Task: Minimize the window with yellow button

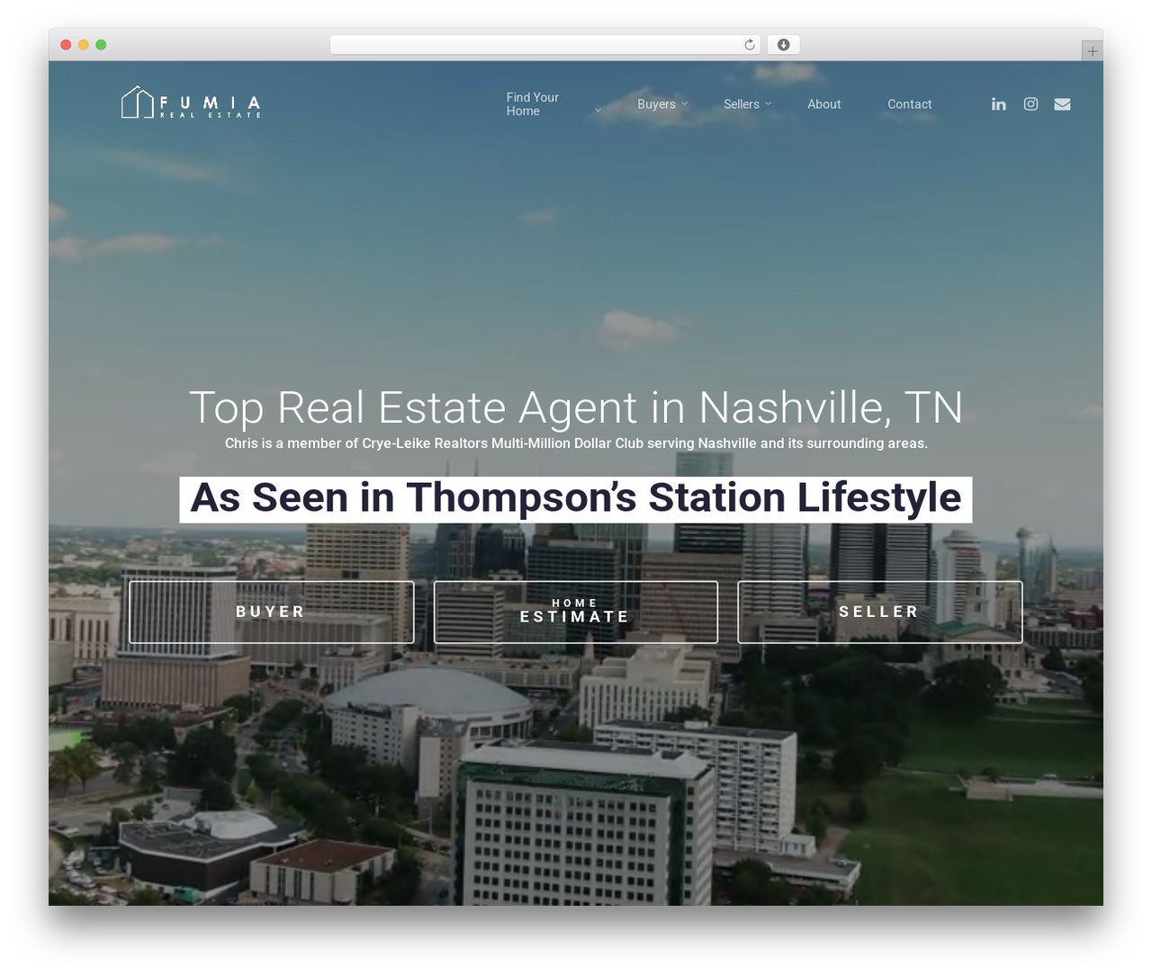Action: (84, 45)
